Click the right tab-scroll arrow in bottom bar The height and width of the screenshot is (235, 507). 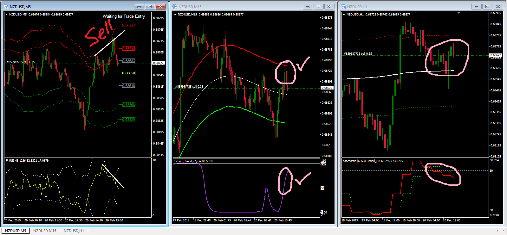504,231
